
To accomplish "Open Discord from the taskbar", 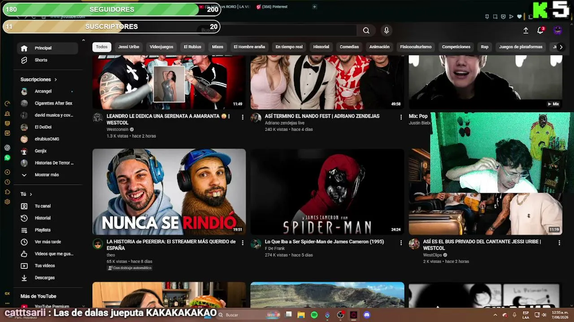I will (367, 315).
